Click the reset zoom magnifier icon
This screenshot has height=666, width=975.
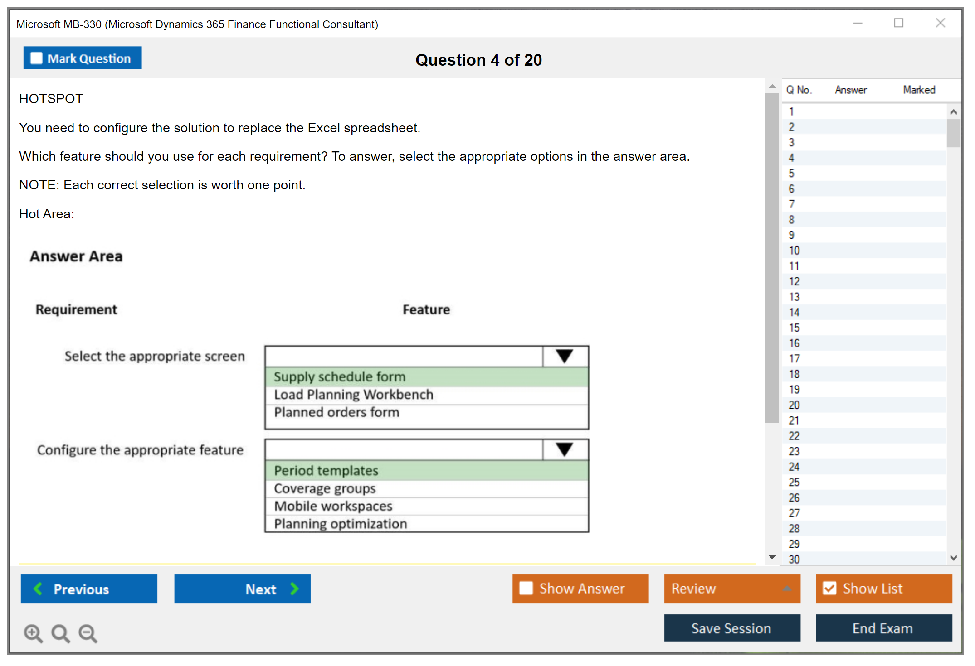coord(60,633)
